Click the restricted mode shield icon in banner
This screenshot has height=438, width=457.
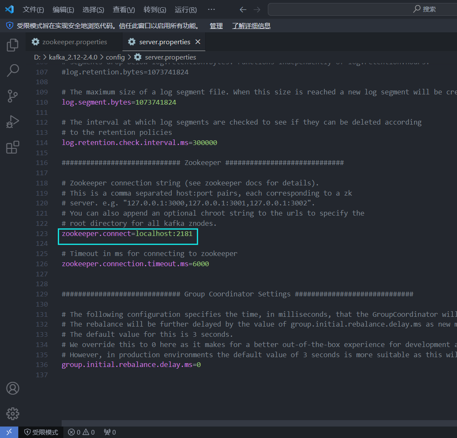(10, 26)
